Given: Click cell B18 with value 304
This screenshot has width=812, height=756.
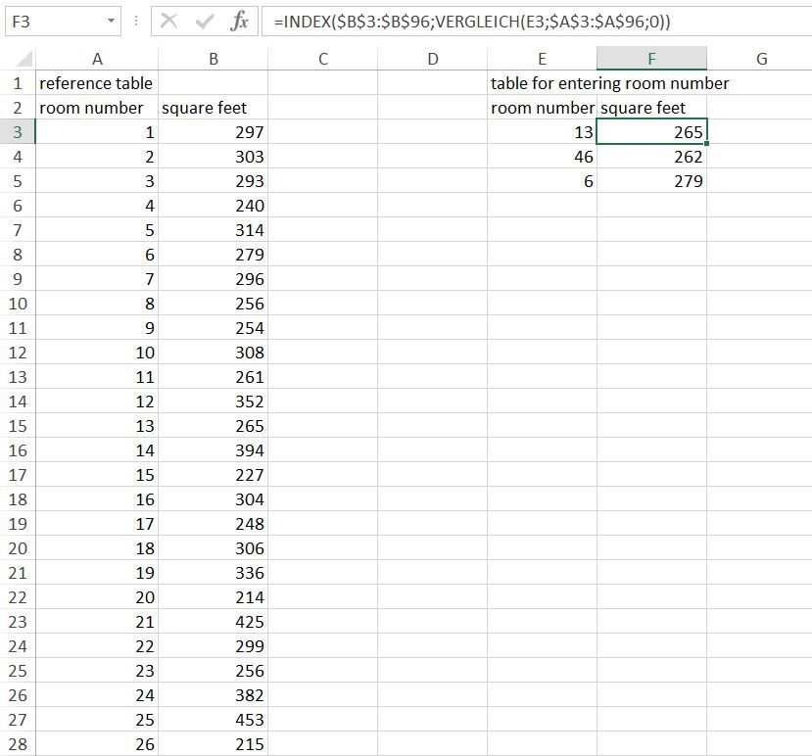Looking at the screenshot, I should pyautogui.click(x=213, y=499).
